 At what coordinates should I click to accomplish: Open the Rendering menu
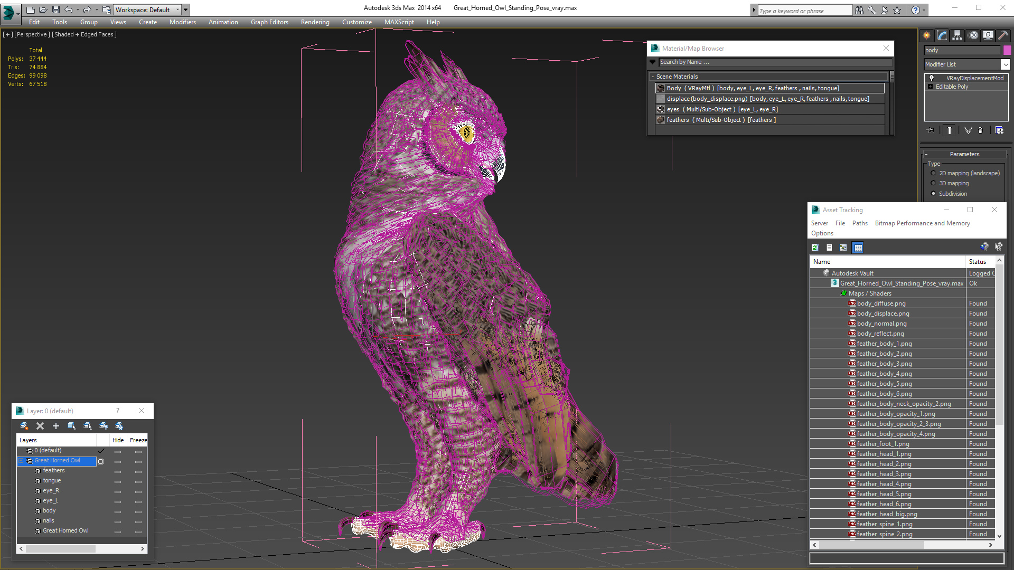click(315, 22)
